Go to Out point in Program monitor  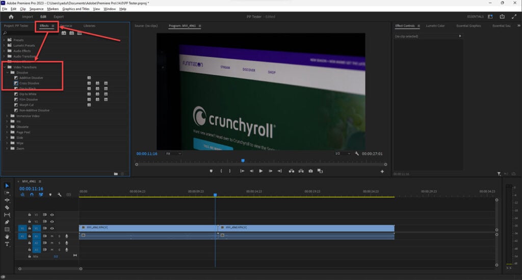pyautogui.click(x=280, y=171)
